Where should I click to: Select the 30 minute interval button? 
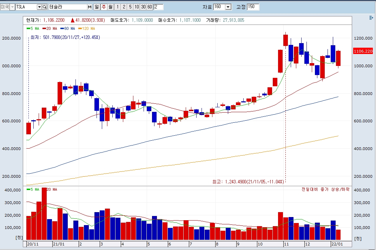point(143,7)
